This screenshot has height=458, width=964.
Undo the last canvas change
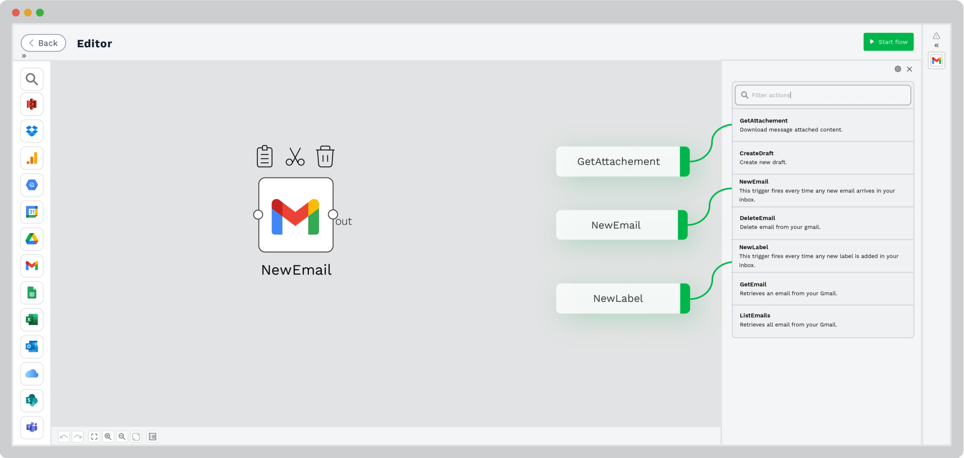click(64, 436)
